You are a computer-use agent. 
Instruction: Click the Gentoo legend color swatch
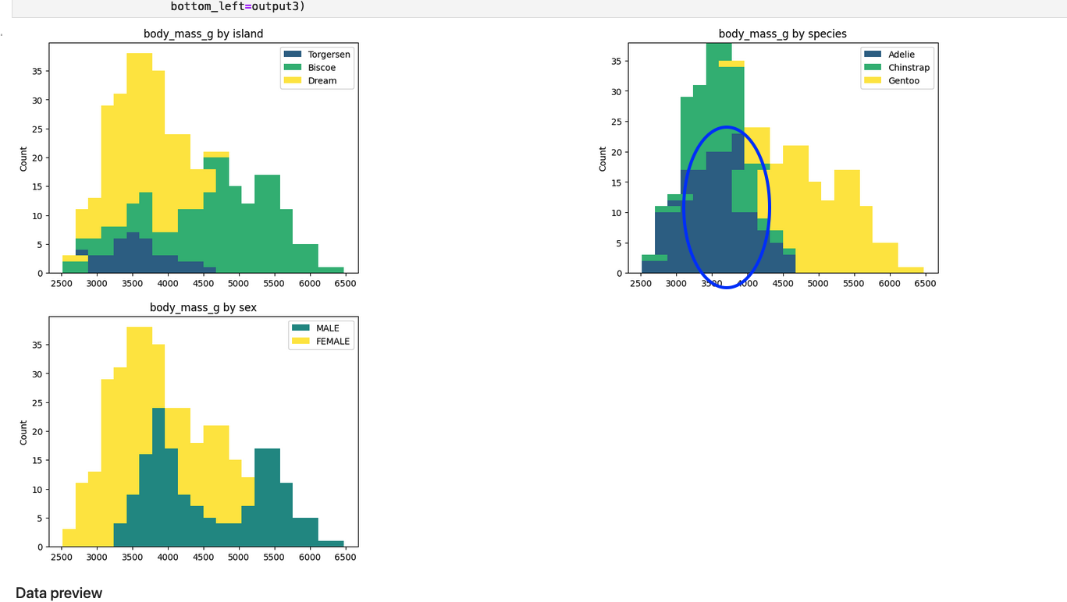point(873,80)
